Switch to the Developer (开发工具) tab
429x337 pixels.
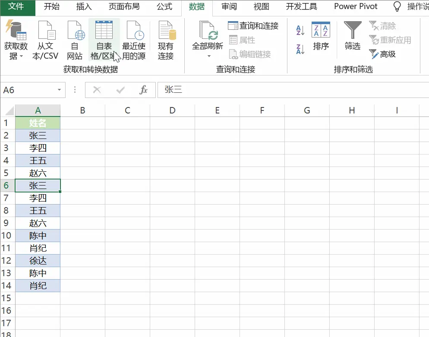(302, 6)
